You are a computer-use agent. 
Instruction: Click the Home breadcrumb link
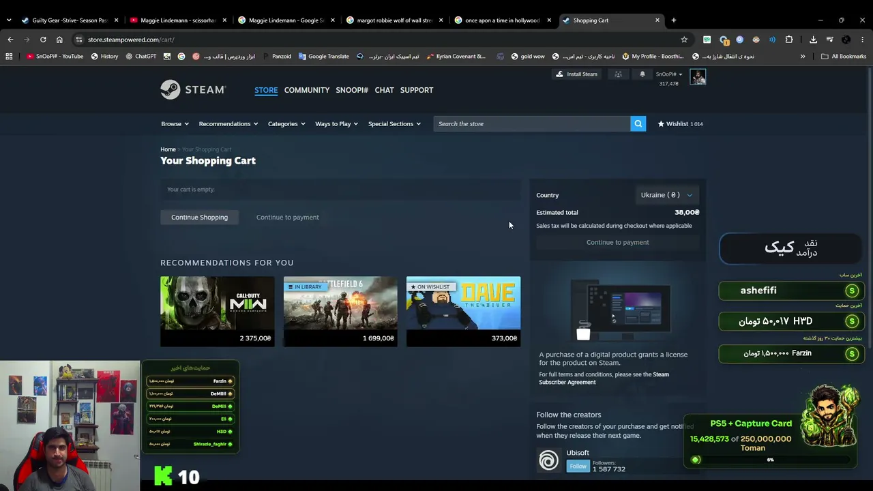pos(168,149)
